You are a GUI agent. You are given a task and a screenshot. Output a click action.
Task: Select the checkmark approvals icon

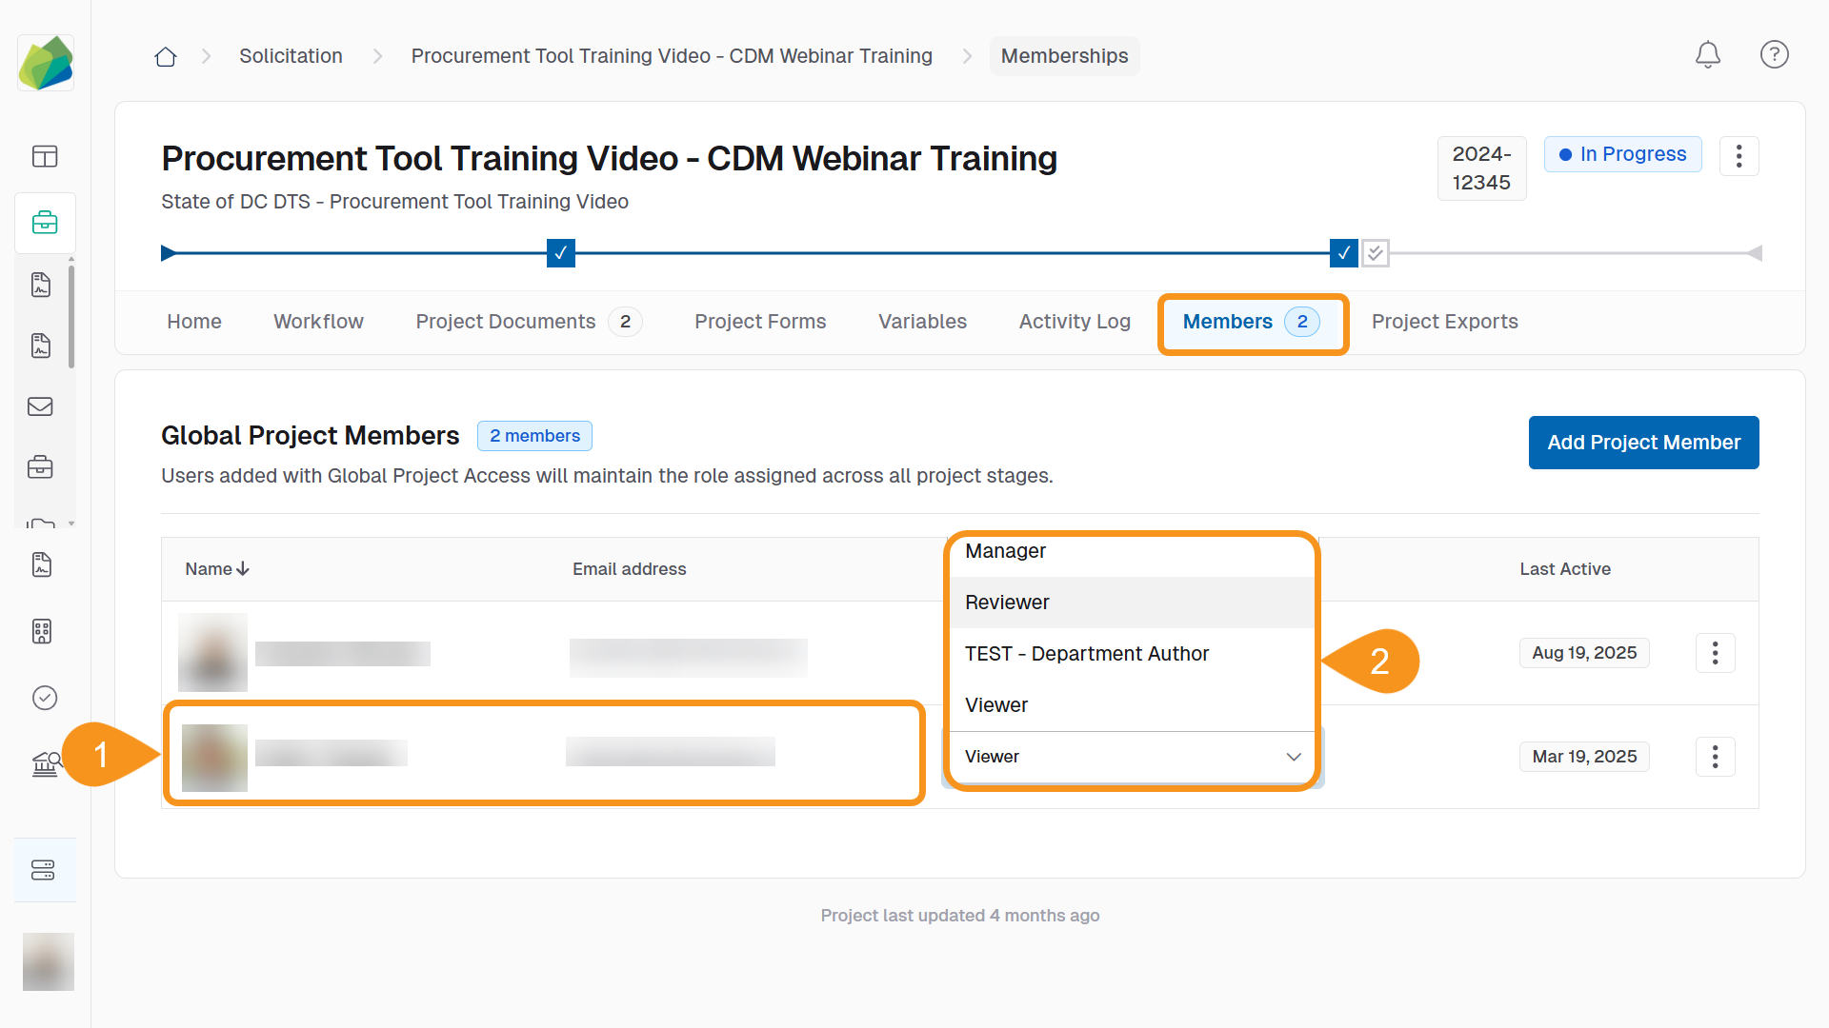coord(45,697)
